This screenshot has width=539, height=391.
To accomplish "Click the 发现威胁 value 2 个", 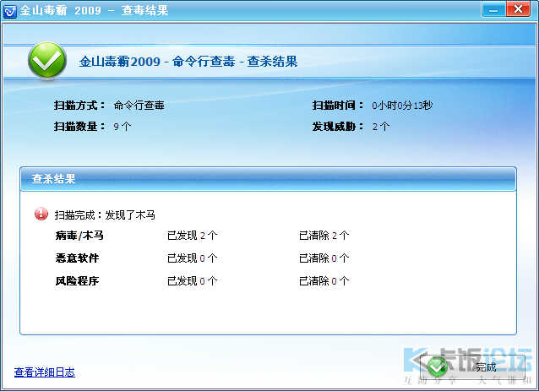I will pos(381,127).
